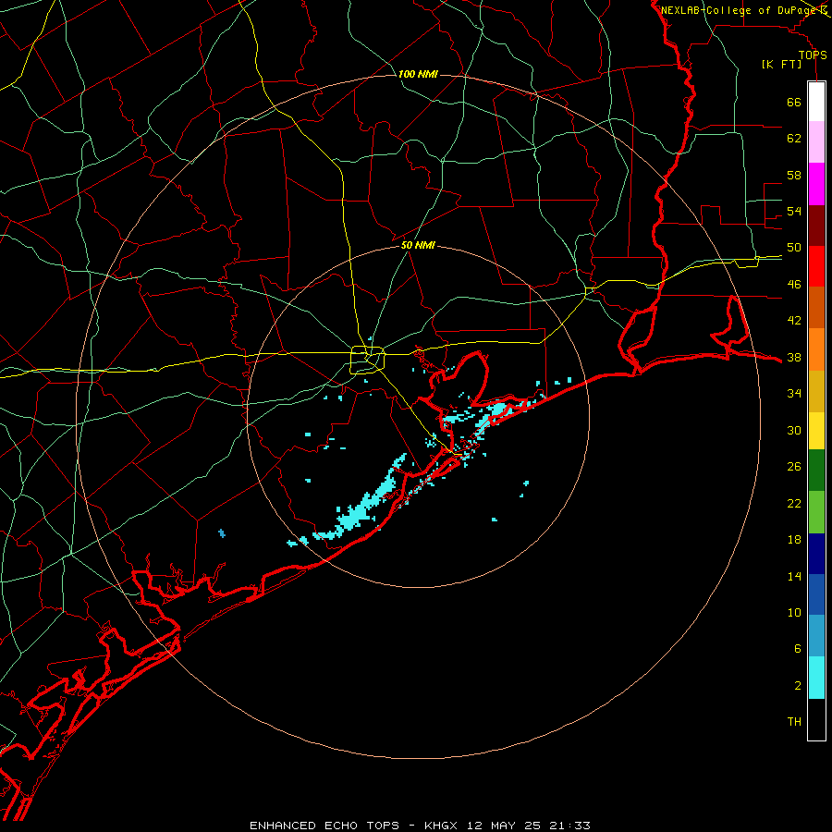832x832 pixels.
Task: Click the 10 legend value label
Action: pos(794,612)
